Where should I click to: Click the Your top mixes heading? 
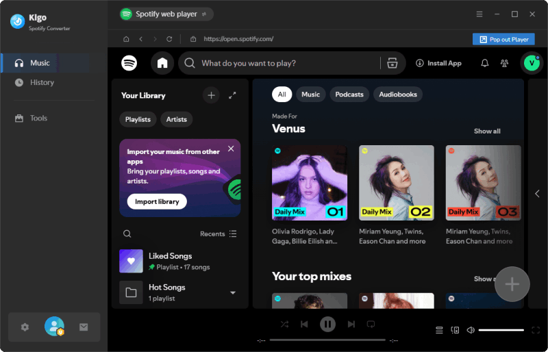point(312,277)
